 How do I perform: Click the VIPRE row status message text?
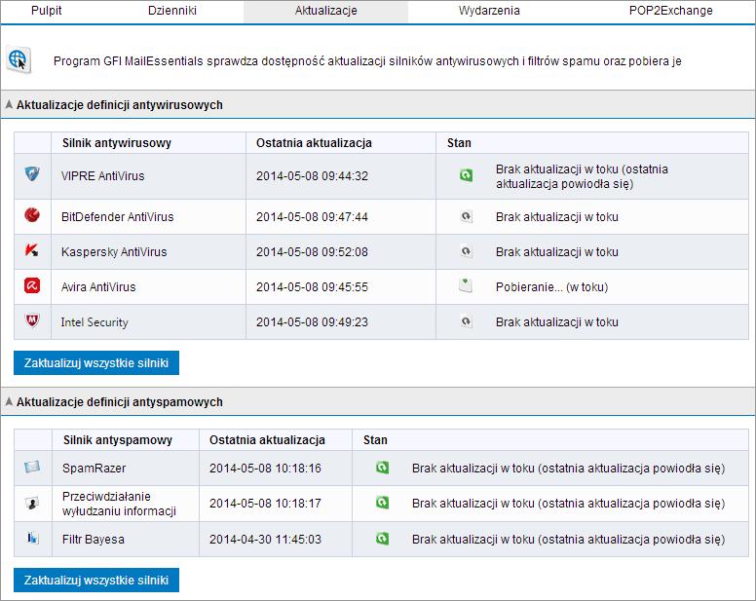(x=582, y=176)
